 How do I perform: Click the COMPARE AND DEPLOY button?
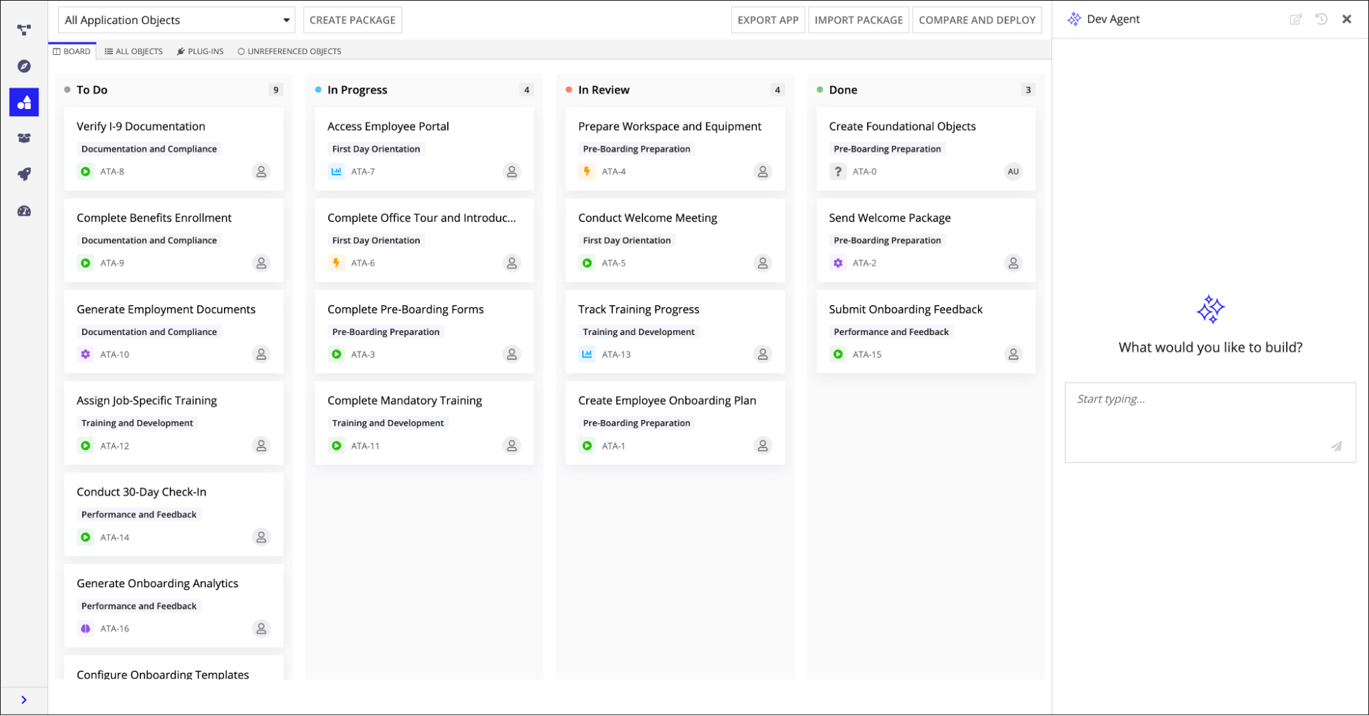(x=977, y=21)
